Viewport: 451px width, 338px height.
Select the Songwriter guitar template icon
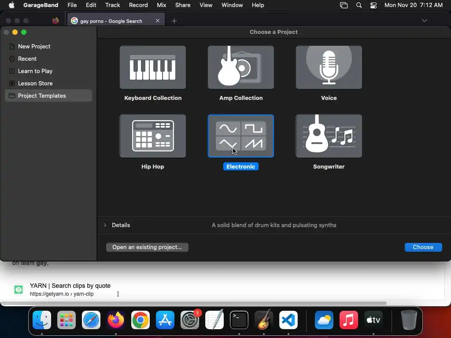click(x=329, y=136)
